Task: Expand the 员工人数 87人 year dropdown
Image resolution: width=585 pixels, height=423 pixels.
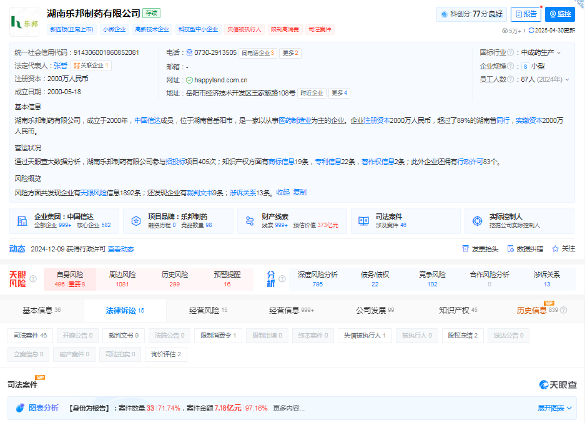Action: 567,79
